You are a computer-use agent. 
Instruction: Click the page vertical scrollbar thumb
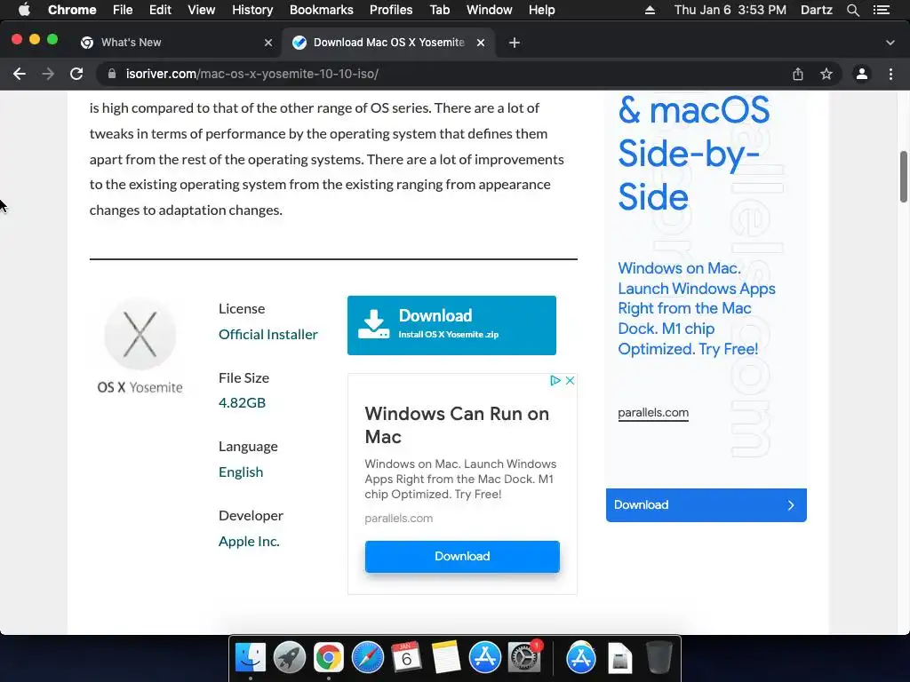pos(904,177)
